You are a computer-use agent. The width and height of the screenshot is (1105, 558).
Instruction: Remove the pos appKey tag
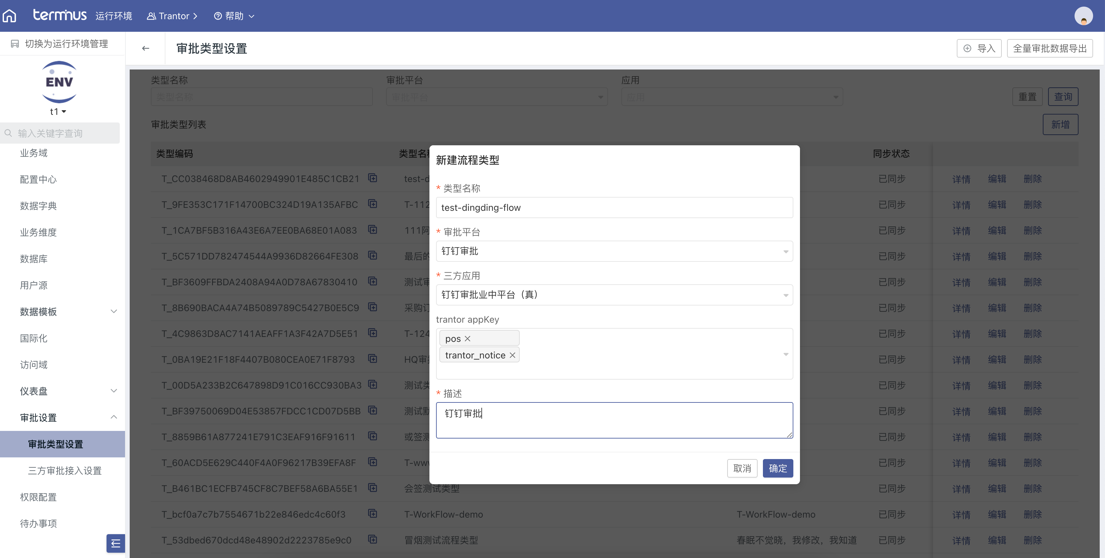point(467,339)
